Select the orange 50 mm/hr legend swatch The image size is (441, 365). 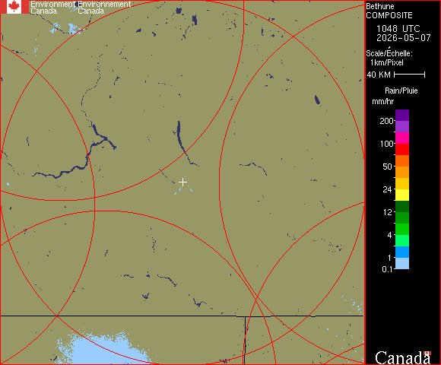[x=402, y=172]
